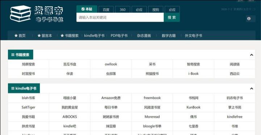The height and width of the screenshot is (135, 261).
Task: Select the KunBook entry
Action: coord(193,107)
